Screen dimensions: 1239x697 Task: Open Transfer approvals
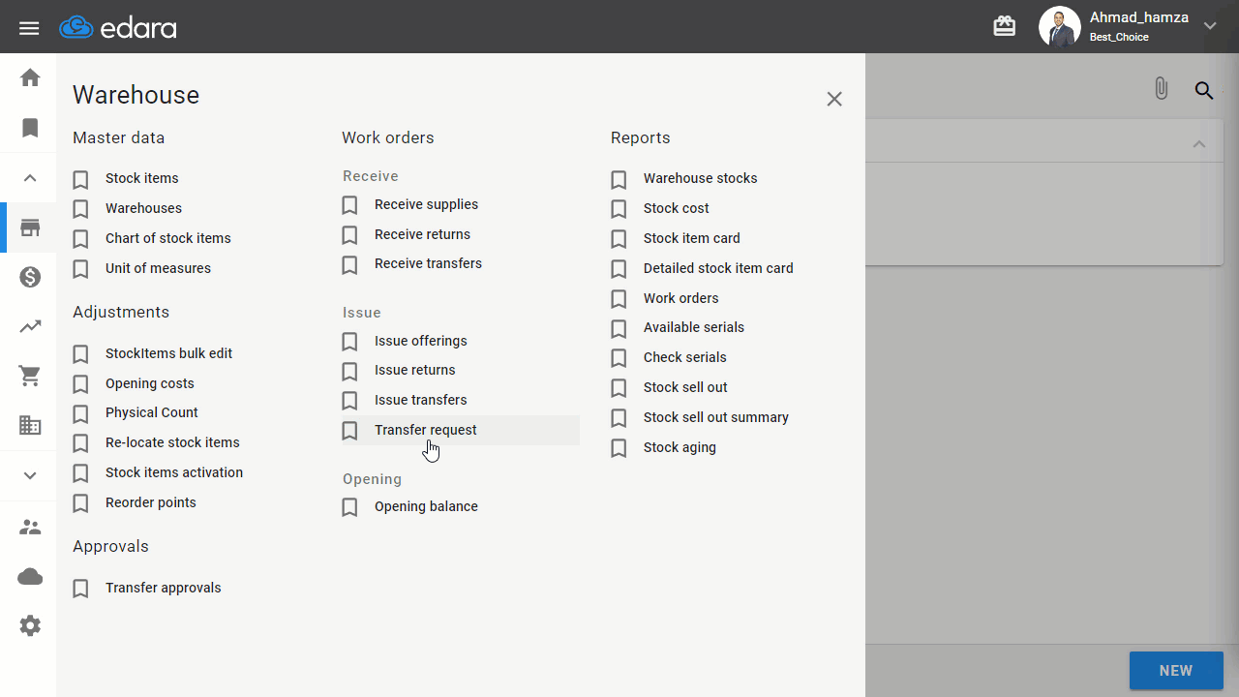(x=164, y=588)
